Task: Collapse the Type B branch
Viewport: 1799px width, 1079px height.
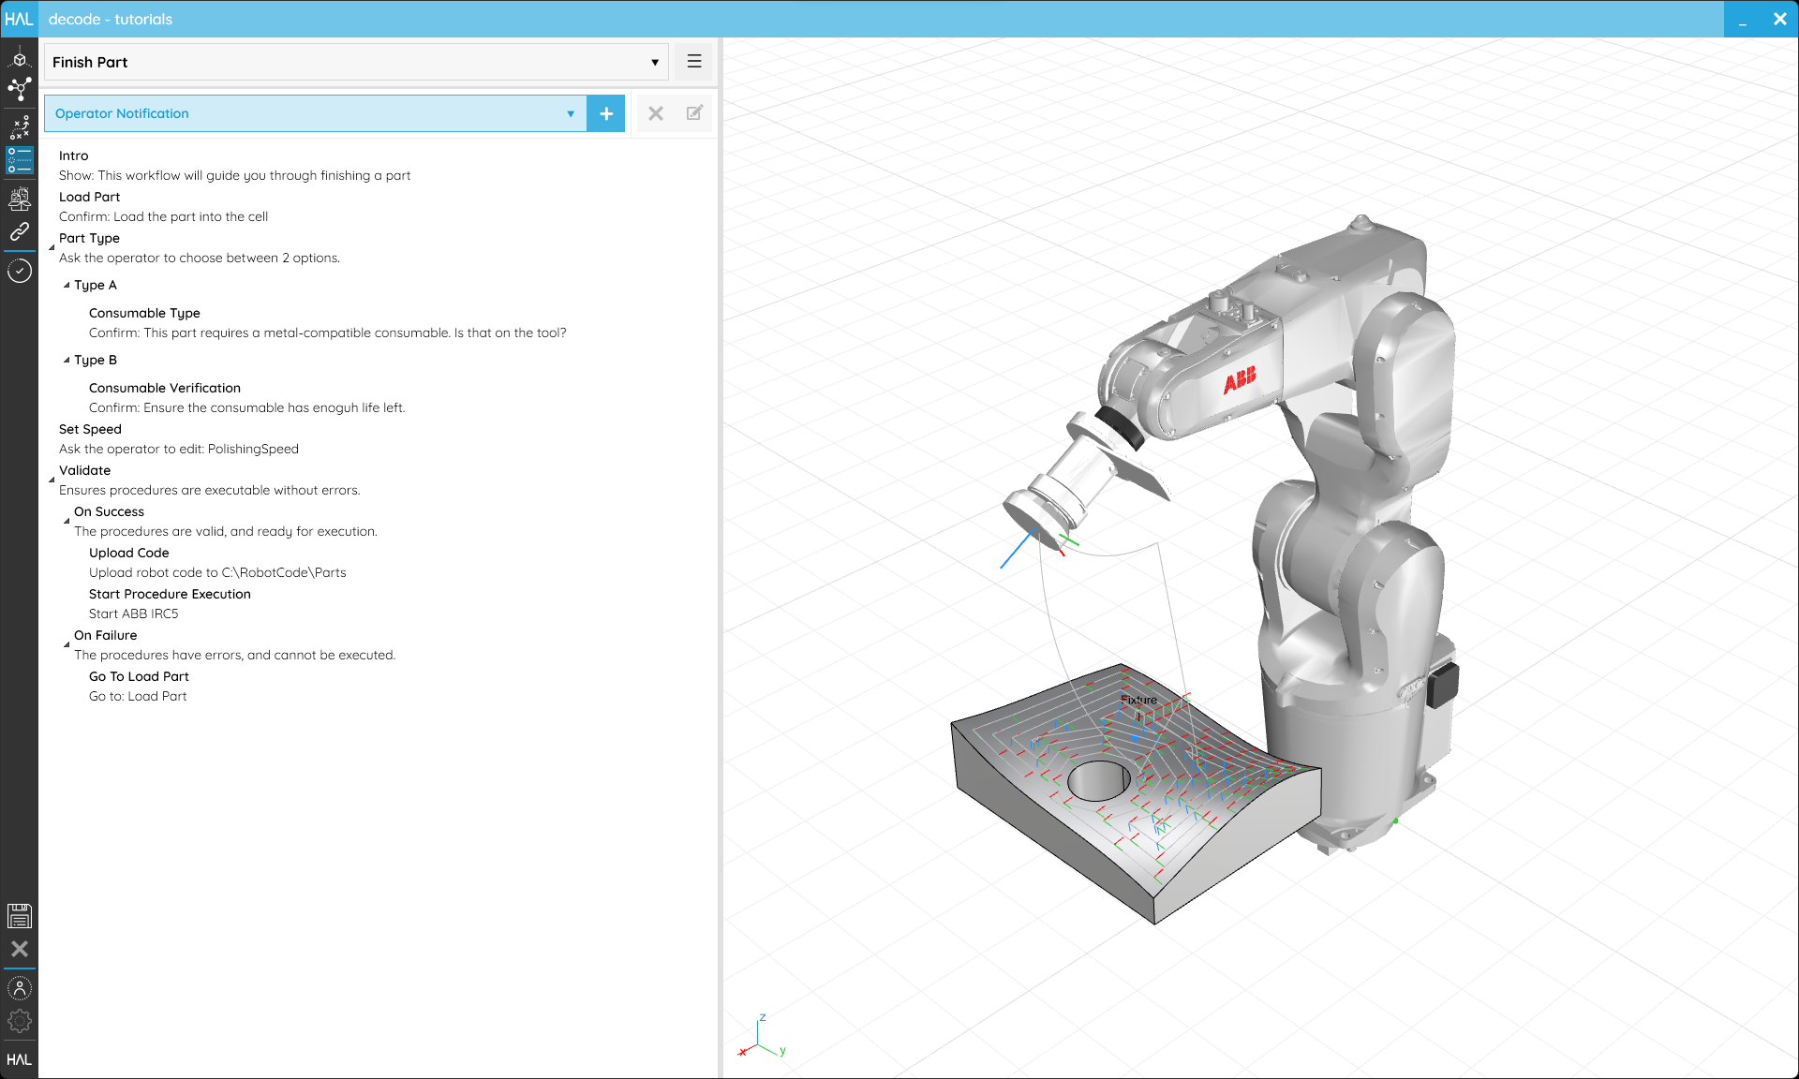Action: point(67,360)
